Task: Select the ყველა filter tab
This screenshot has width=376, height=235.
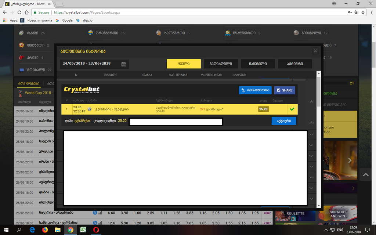Action: [184, 64]
